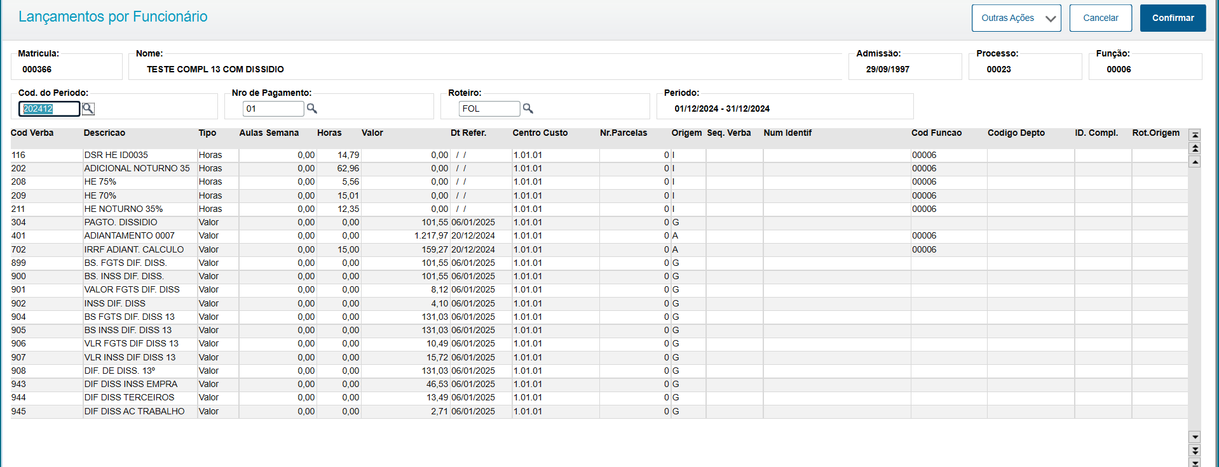This screenshot has height=467, width=1219.
Task: Focus the Cod. do Periodo input
Action: point(49,109)
